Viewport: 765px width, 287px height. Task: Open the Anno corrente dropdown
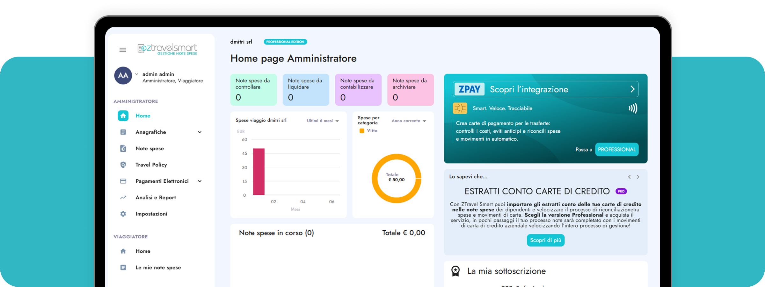click(409, 121)
